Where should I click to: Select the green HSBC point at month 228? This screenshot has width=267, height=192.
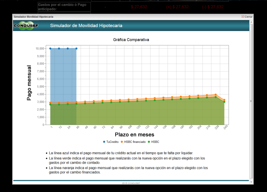click(x=216, y=97)
